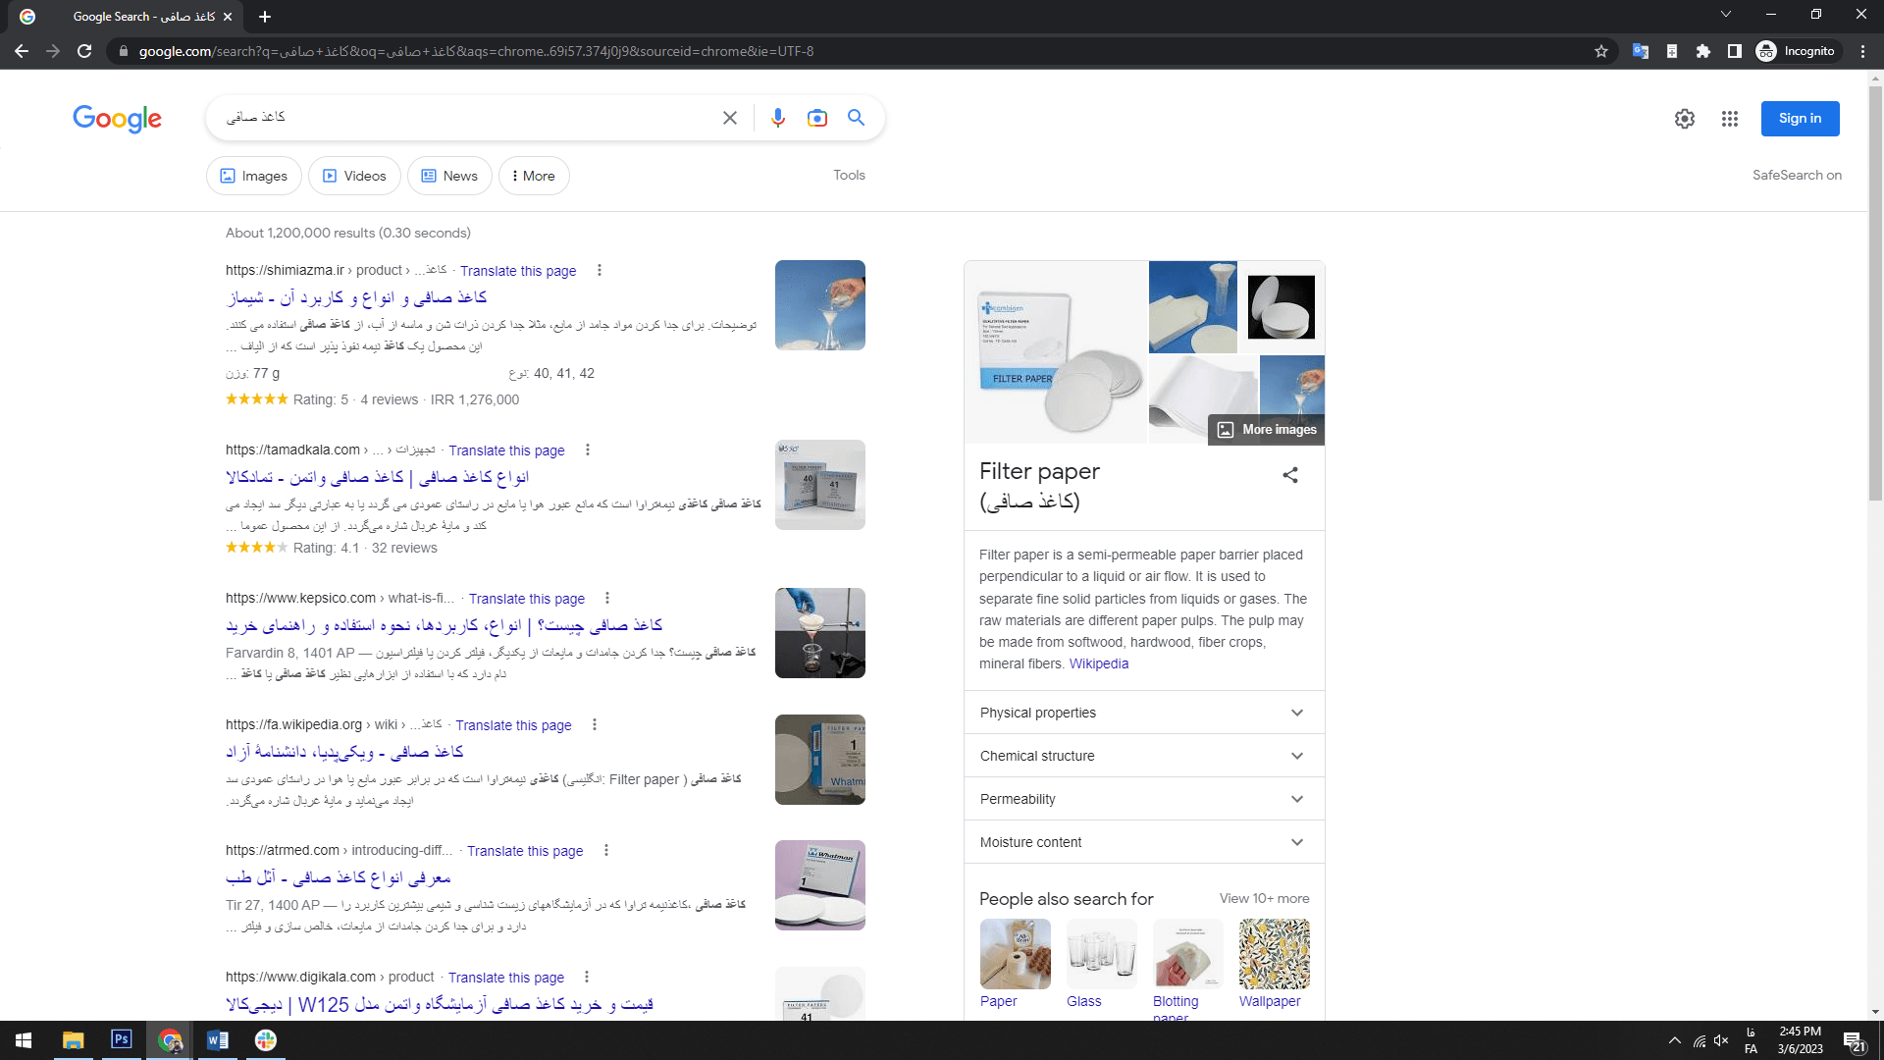
Task: Open more options for shimiazma.ir result
Action: (x=600, y=270)
